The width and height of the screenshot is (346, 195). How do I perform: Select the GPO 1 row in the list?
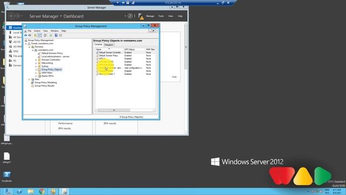tap(125, 59)
